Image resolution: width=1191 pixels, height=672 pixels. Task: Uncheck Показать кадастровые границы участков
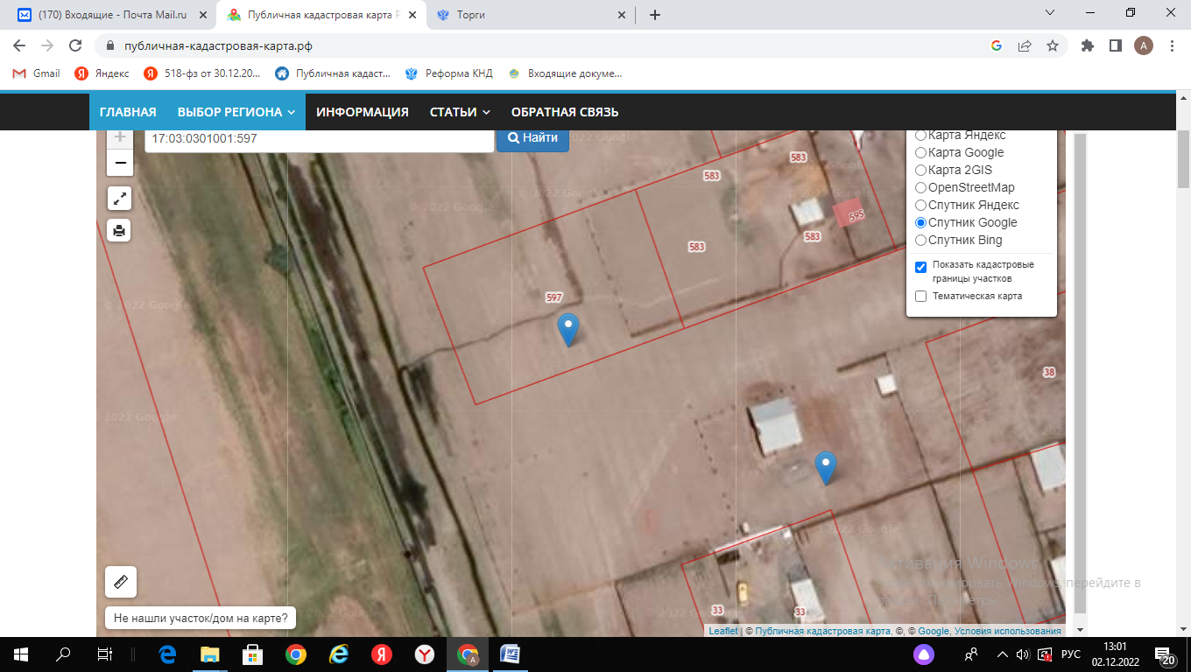920,267
